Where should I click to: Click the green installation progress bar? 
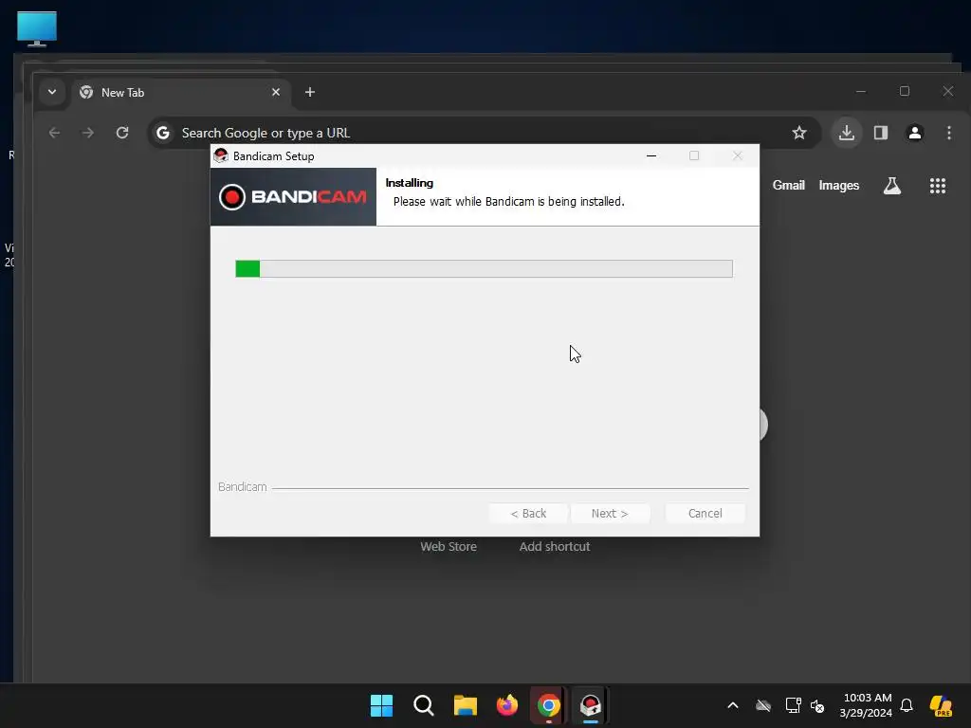tap(484, 268)
